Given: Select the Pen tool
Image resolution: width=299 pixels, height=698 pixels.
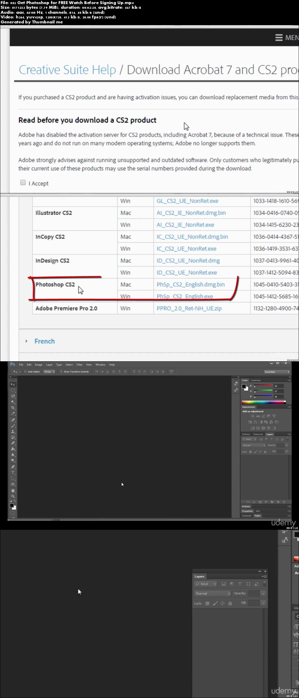Looking at the screenshot, I should click(x=13, y=467).
